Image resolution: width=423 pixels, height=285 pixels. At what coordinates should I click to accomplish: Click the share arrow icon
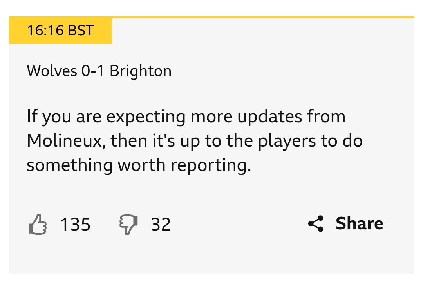point(316,224)
